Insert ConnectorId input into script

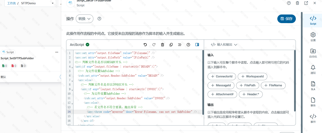[x=222, y=76]
